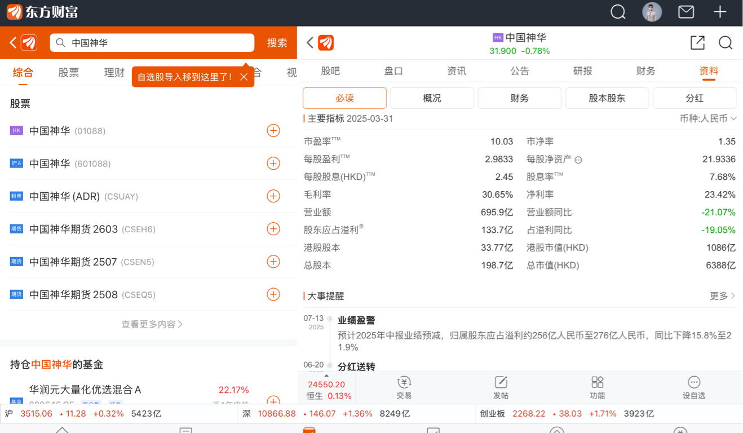The height and width of the screenshot is (433, 743).
Task: Click the info icon beside 每股净资产
Action: tap(578, 160)
